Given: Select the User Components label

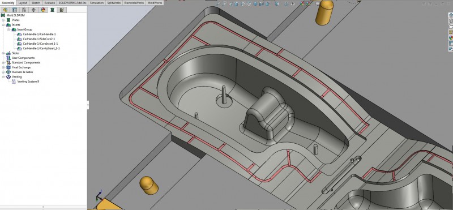Looking at the screenshot, I should 23,58.
